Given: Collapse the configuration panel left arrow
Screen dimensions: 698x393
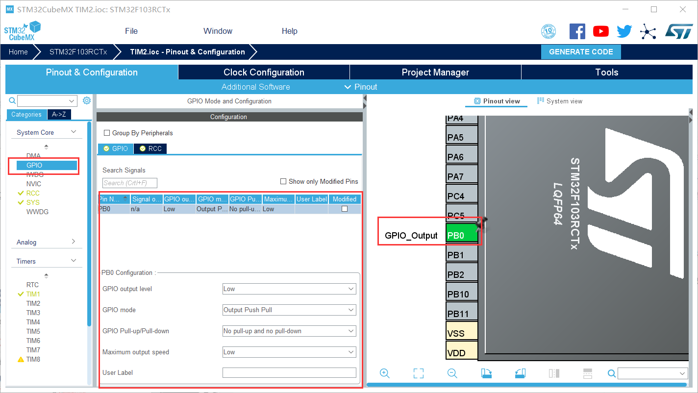Looking at the screenshot, I should (365, 98).
